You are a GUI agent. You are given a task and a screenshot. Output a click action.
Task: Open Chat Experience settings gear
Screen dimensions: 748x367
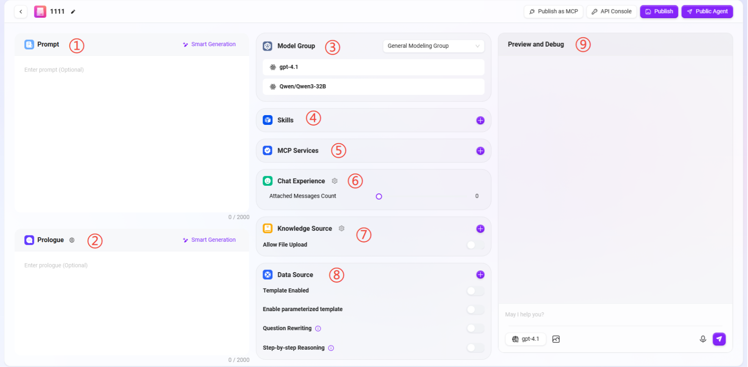click(x=335, y=181)
